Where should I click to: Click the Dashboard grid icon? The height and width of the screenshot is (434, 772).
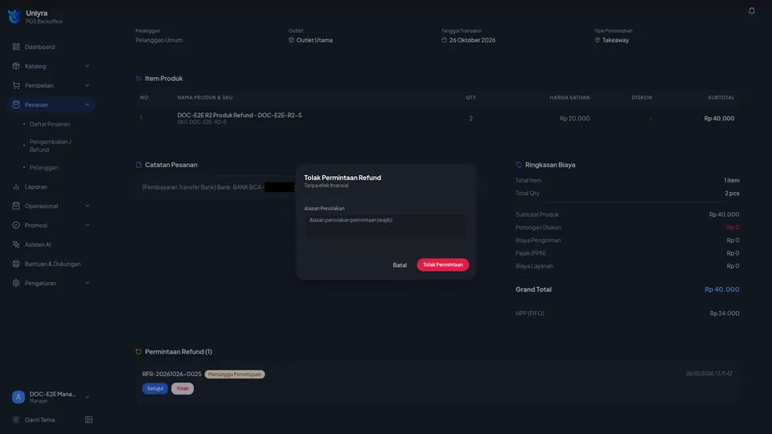(16, 47)
